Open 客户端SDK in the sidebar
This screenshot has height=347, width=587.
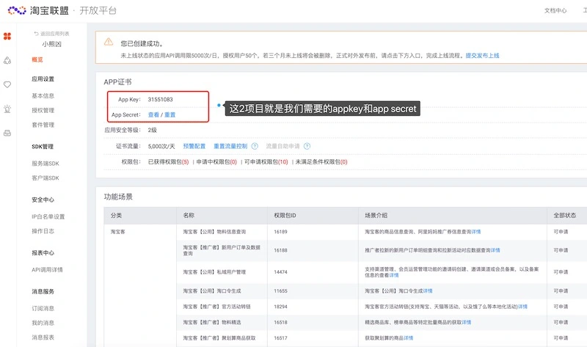(45, 178)
